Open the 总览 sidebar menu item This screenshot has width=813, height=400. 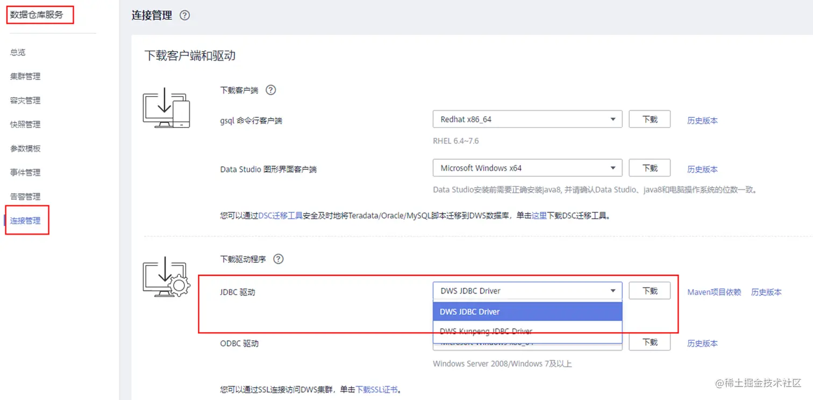[18, 52]
